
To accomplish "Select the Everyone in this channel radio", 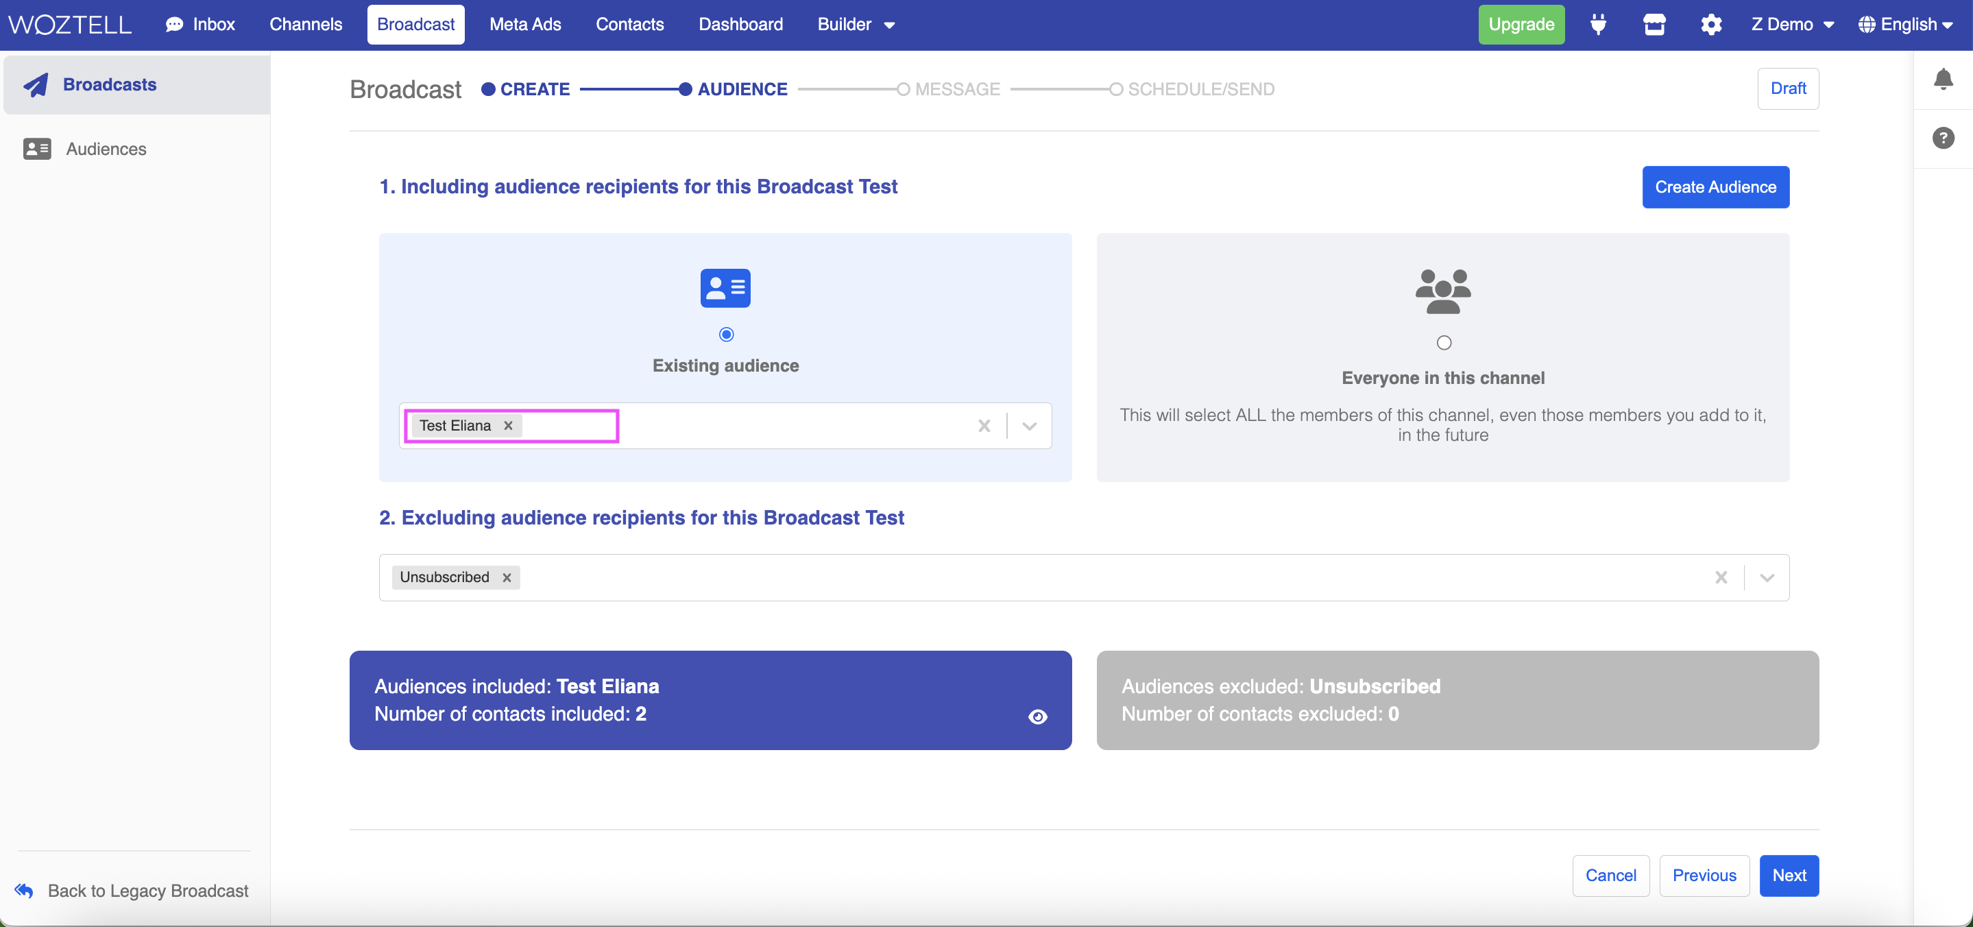I will click(1444, 342).
